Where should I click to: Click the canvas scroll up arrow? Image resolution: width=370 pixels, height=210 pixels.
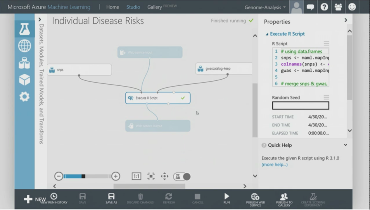[x=255, y=36]
